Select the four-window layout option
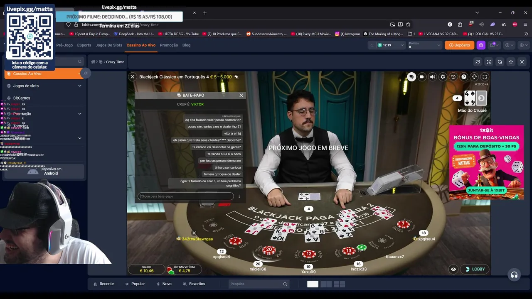The image size is (532, 299). pyautogui.click(x=340, y=284)
